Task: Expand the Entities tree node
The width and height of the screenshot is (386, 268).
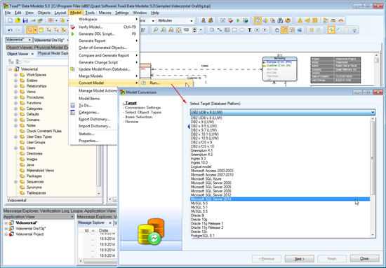Action: (15, 80)
